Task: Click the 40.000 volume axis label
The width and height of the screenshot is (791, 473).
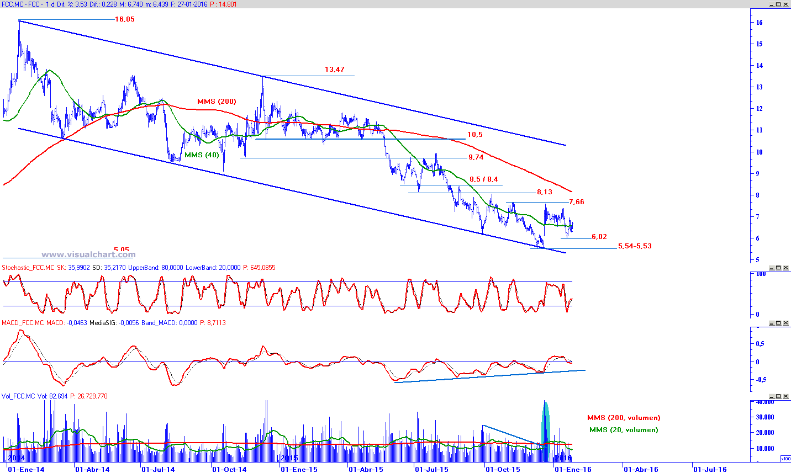Action: [765, 402]
